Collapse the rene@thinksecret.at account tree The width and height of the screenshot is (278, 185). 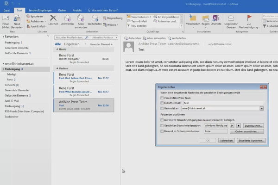pyautogui.click(x=3, y=64)
